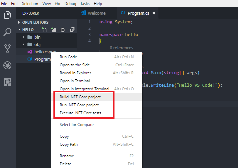Open the Explorer view in activity bar
This screenshot has width=238, height=168.
(7, 15)
